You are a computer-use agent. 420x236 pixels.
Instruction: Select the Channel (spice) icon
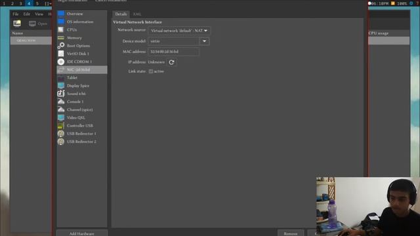point(61,109)
